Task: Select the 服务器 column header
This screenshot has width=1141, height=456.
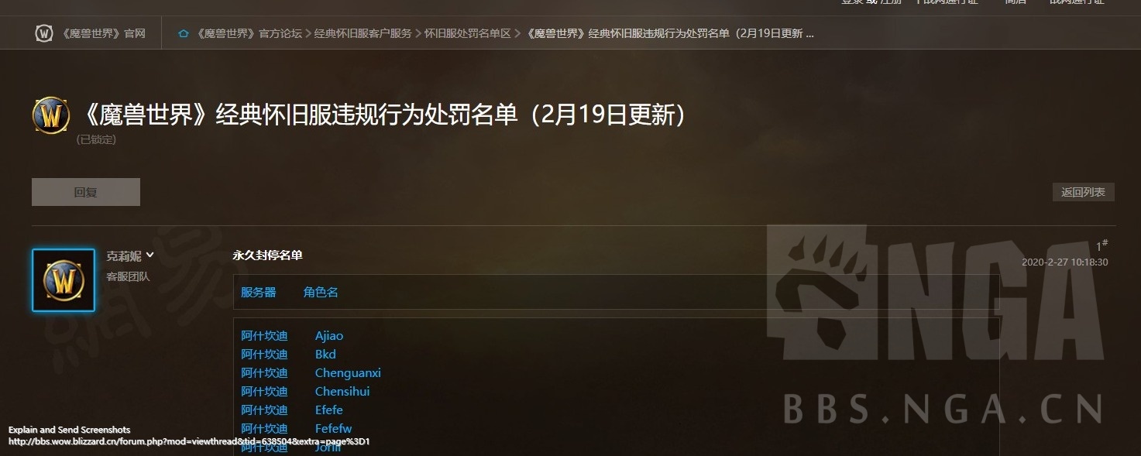Action: pyautogui.click(x=259, y=292)
